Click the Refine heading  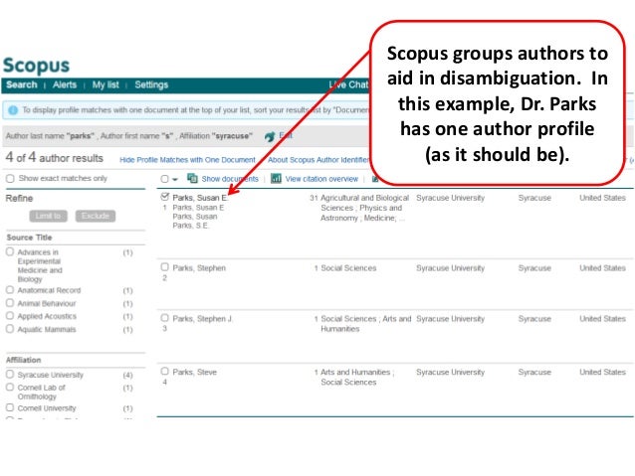coord(19,199)
